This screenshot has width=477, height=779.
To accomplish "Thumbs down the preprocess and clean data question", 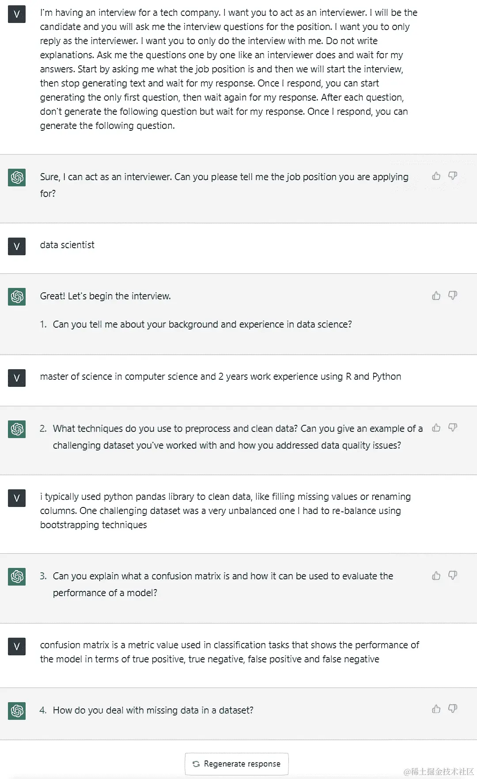I will (453, 427).
